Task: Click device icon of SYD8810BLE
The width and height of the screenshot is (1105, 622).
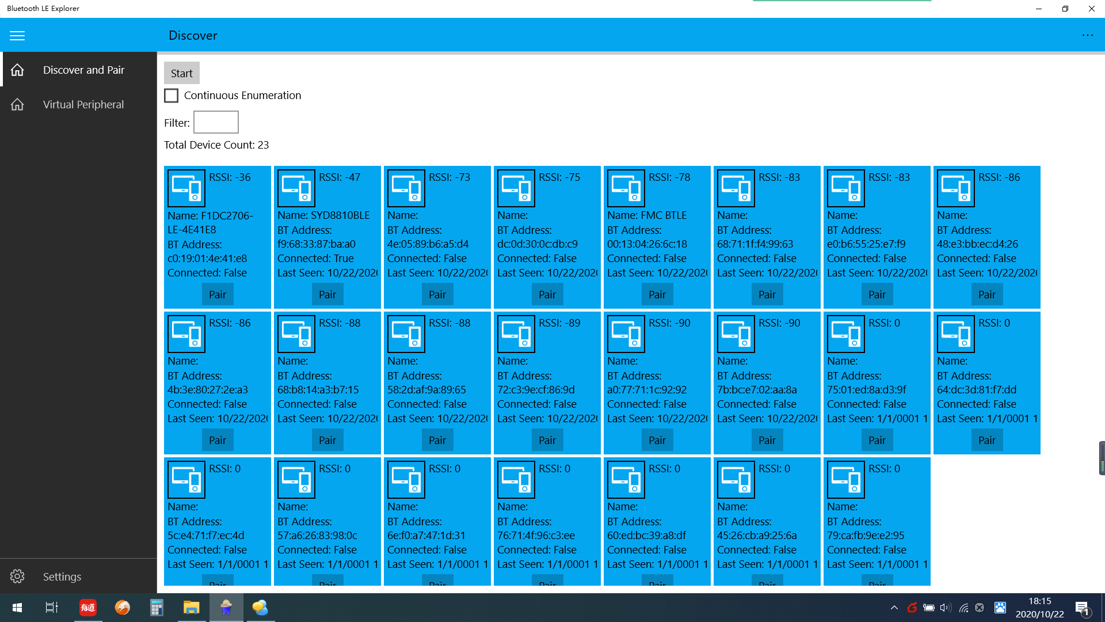Action: [296, 188]
